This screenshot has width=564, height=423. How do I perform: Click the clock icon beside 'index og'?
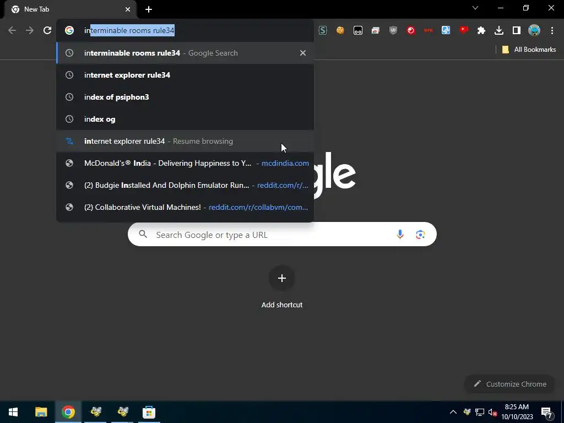69,119
